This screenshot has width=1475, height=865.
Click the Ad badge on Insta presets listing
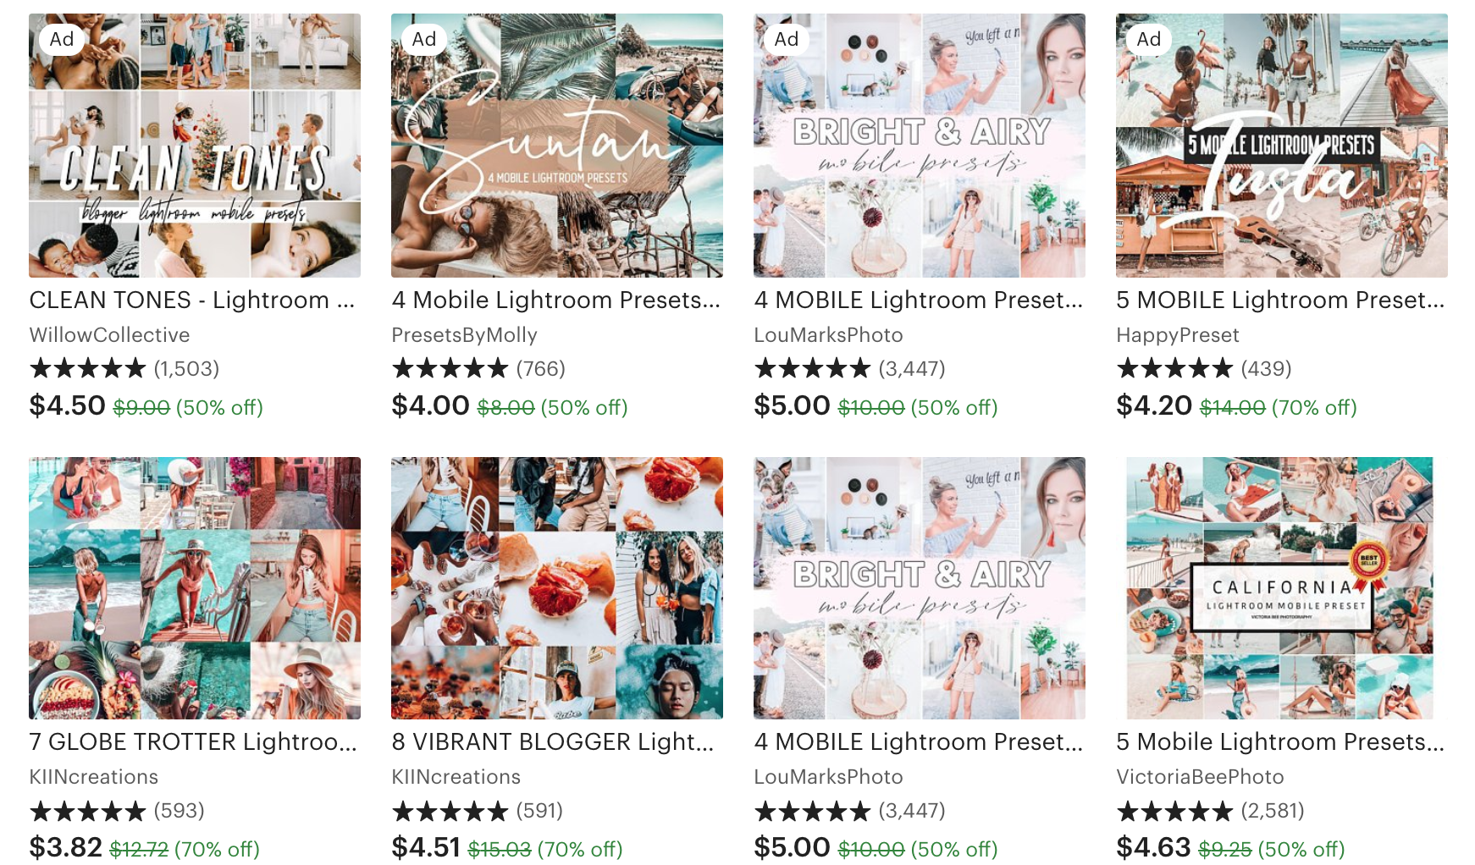coord(1149,39)
